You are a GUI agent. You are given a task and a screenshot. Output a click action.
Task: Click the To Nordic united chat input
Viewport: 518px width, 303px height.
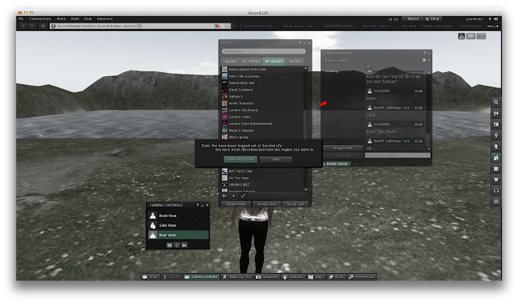coord(397,155)
